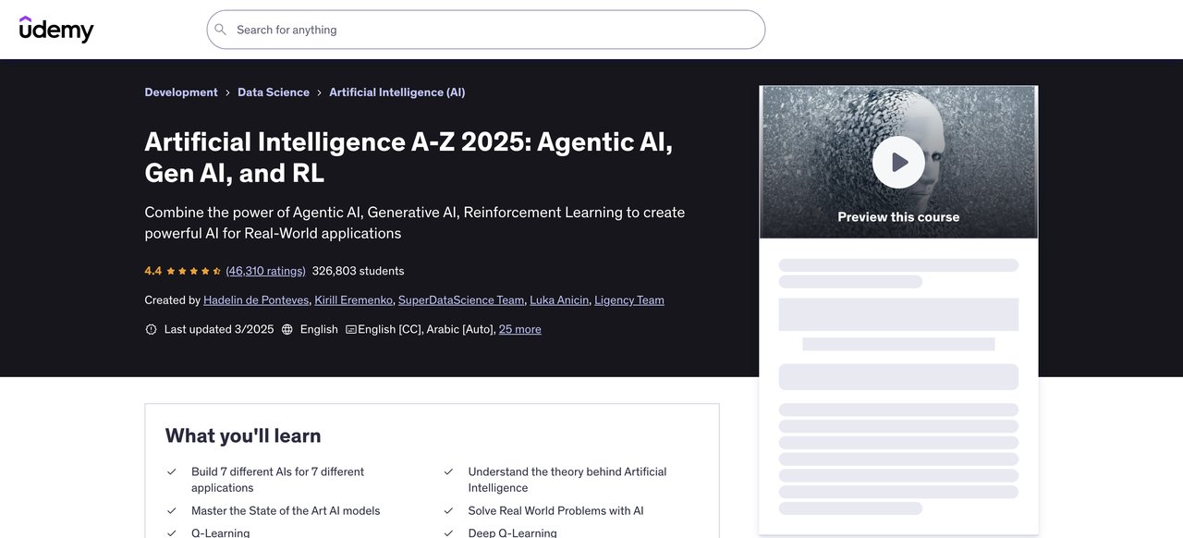View Hadelin de Ponteves instructor profile

pos(256,300)
